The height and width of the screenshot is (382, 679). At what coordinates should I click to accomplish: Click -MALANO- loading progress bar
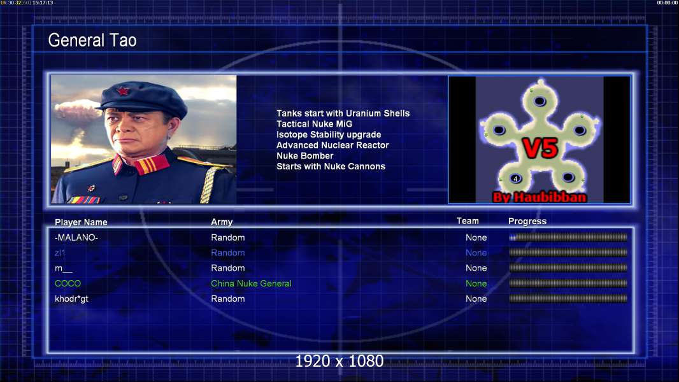[x=568, y=237]
